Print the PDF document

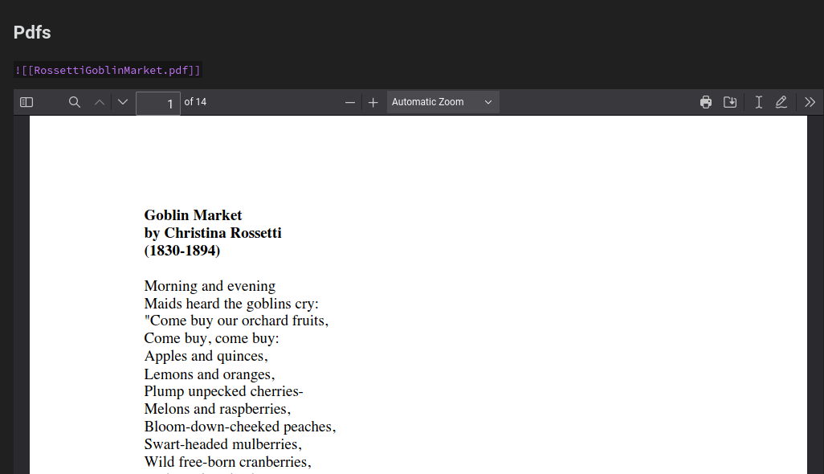pos(705,102)
